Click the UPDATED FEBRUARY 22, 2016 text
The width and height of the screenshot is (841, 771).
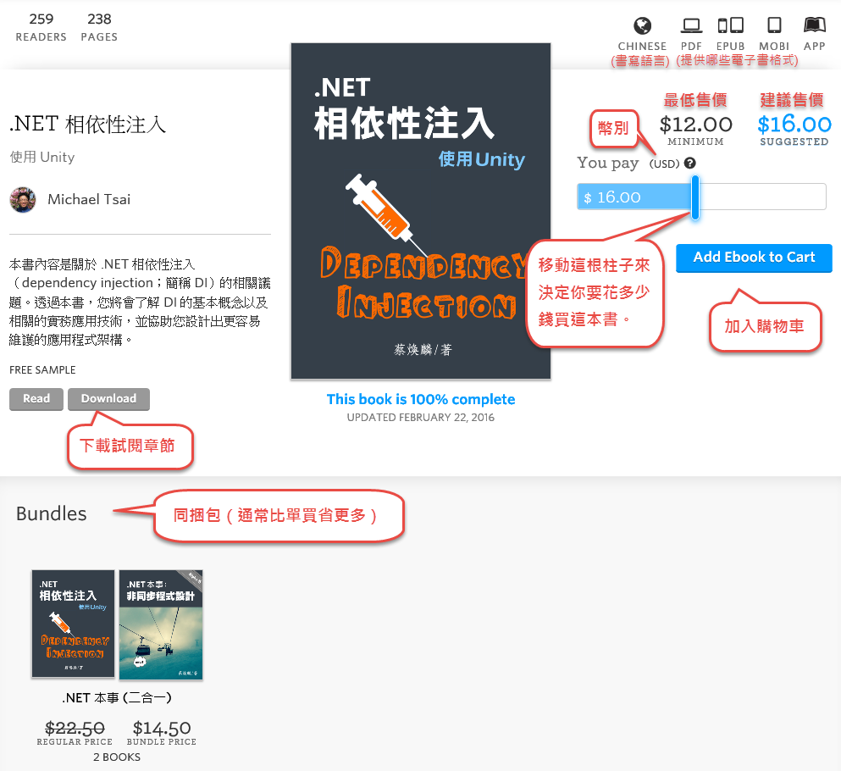tap(420, 418)
